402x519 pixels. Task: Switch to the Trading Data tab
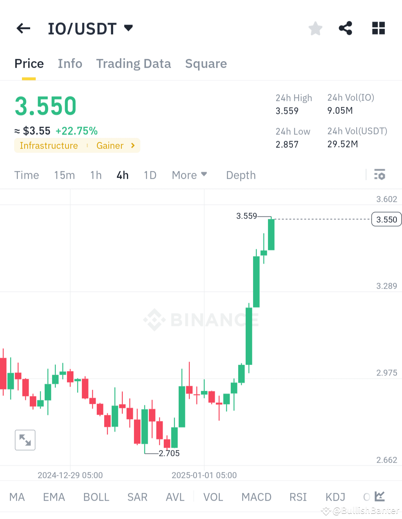click(133, 64)
